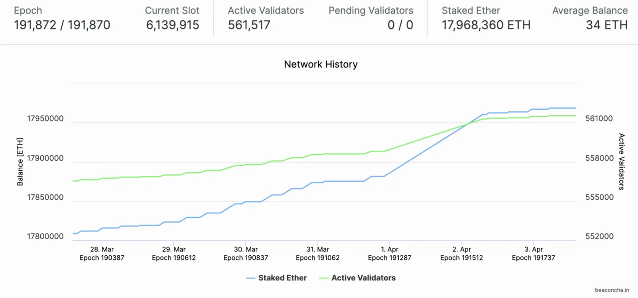Image resolution: width=638 pixels, height=298 pixels.
Task: Open the beaconcha.in credit link
Action: 612,290
